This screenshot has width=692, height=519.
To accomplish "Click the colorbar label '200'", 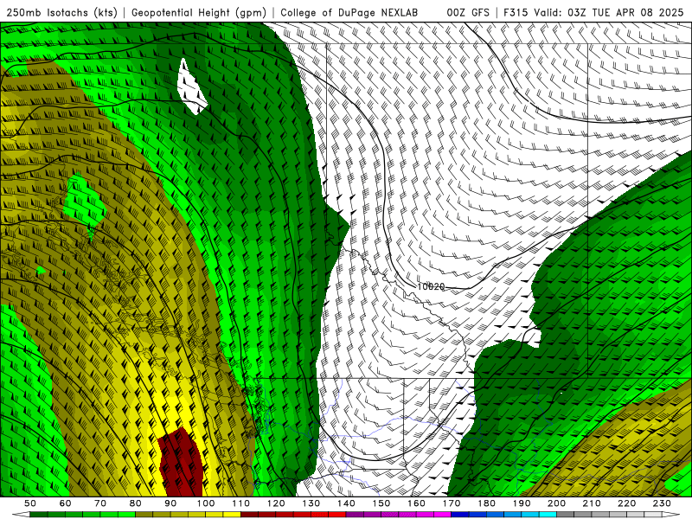I will tap(556, 503).
